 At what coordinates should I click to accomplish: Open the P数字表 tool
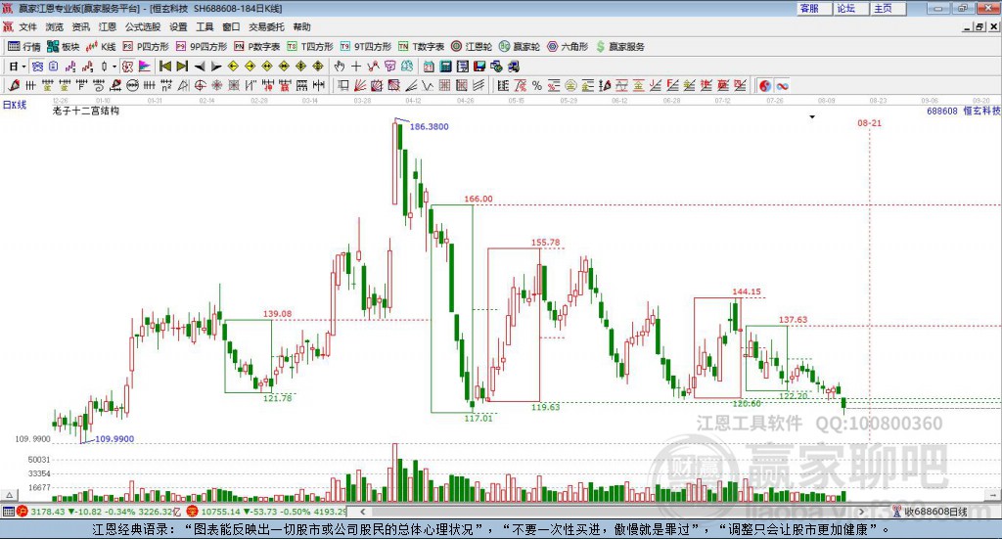click(257, 47)
